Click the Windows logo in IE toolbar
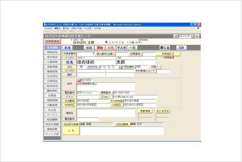 [x=198, y=28]
